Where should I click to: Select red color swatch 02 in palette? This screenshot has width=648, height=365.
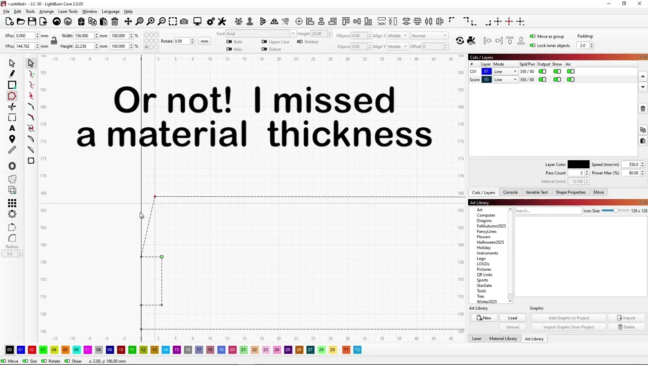pyautogui.click(x=31, y=350)
